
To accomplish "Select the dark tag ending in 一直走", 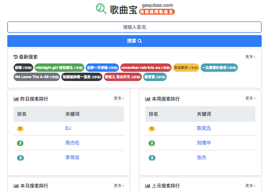I will click(x=82, y=77).
